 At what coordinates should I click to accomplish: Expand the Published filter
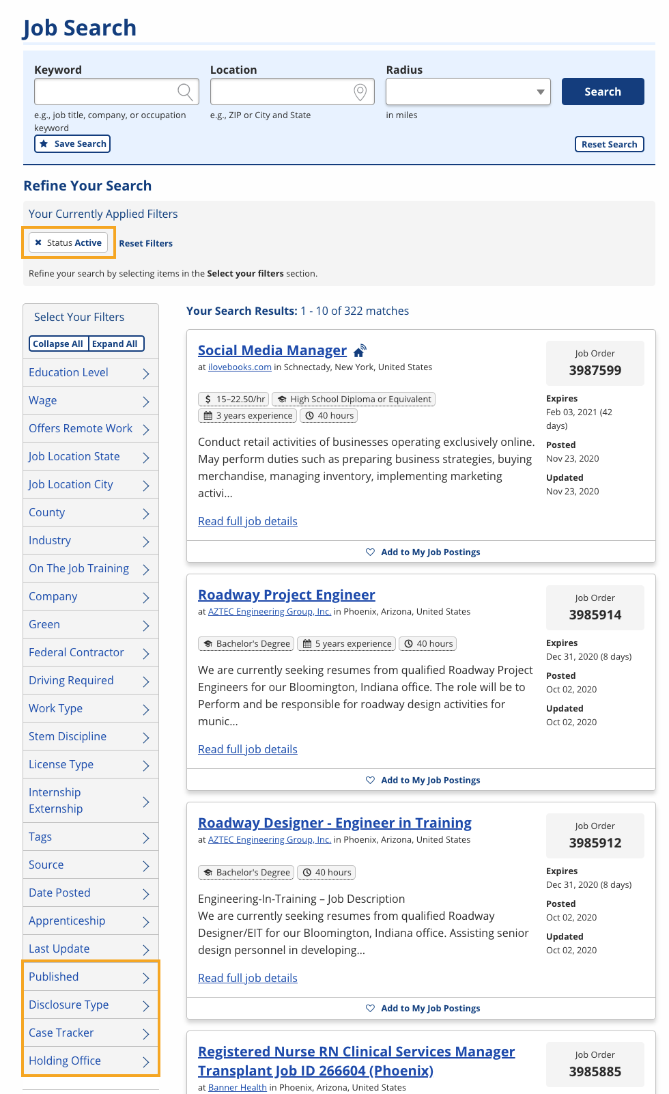[91, 977]
